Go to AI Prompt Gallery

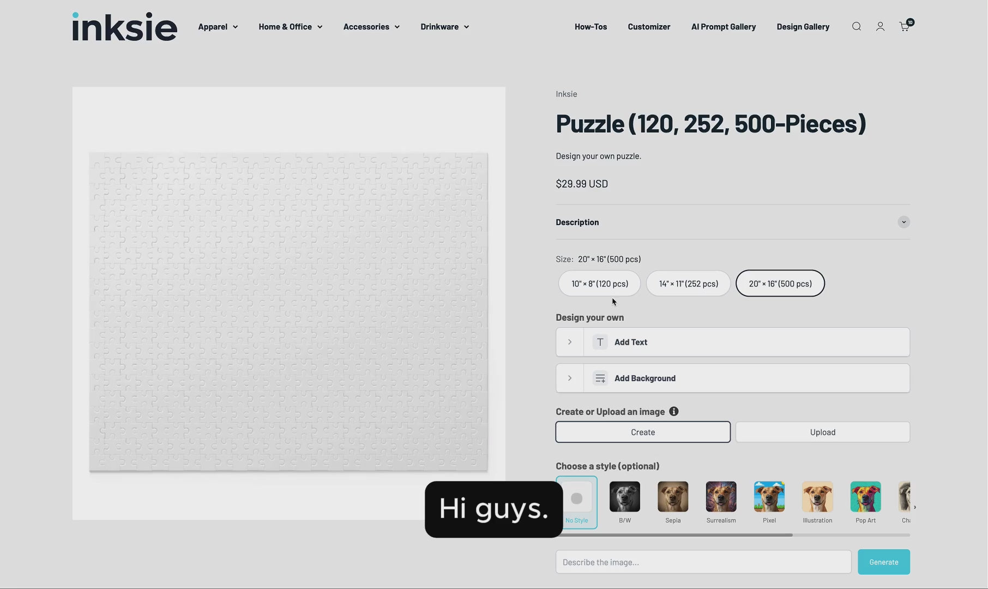tap(723, 27)
